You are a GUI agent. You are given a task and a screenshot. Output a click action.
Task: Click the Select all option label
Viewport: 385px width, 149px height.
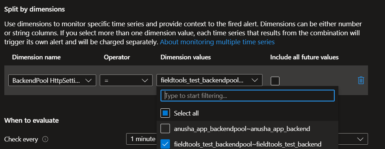pyautogui.click(x=187, y=113)
